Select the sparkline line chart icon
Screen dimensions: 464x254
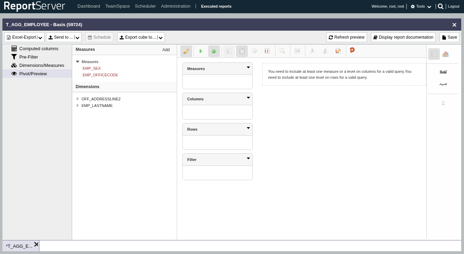pyautogui.click(x=443, y=84)
